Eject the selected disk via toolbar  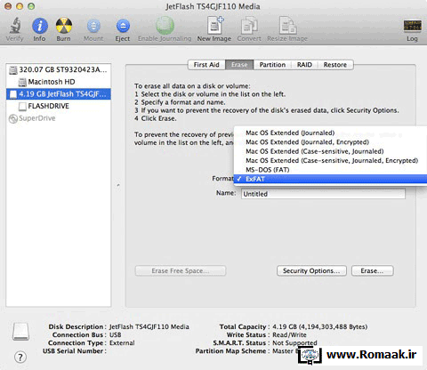coord(123,26)
